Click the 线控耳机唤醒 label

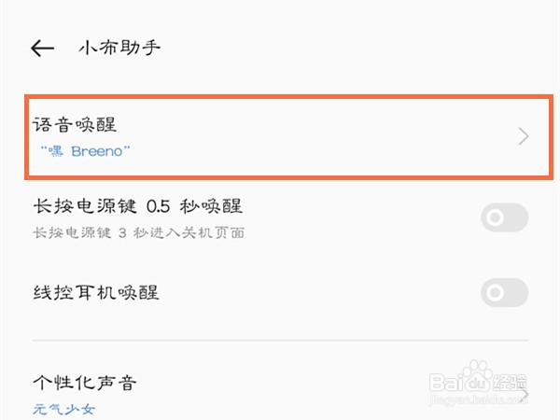coord(95,293)
